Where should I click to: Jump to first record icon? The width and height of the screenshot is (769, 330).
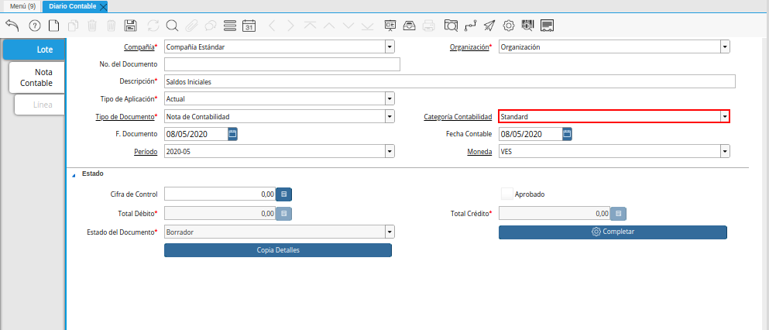[310, 26]
